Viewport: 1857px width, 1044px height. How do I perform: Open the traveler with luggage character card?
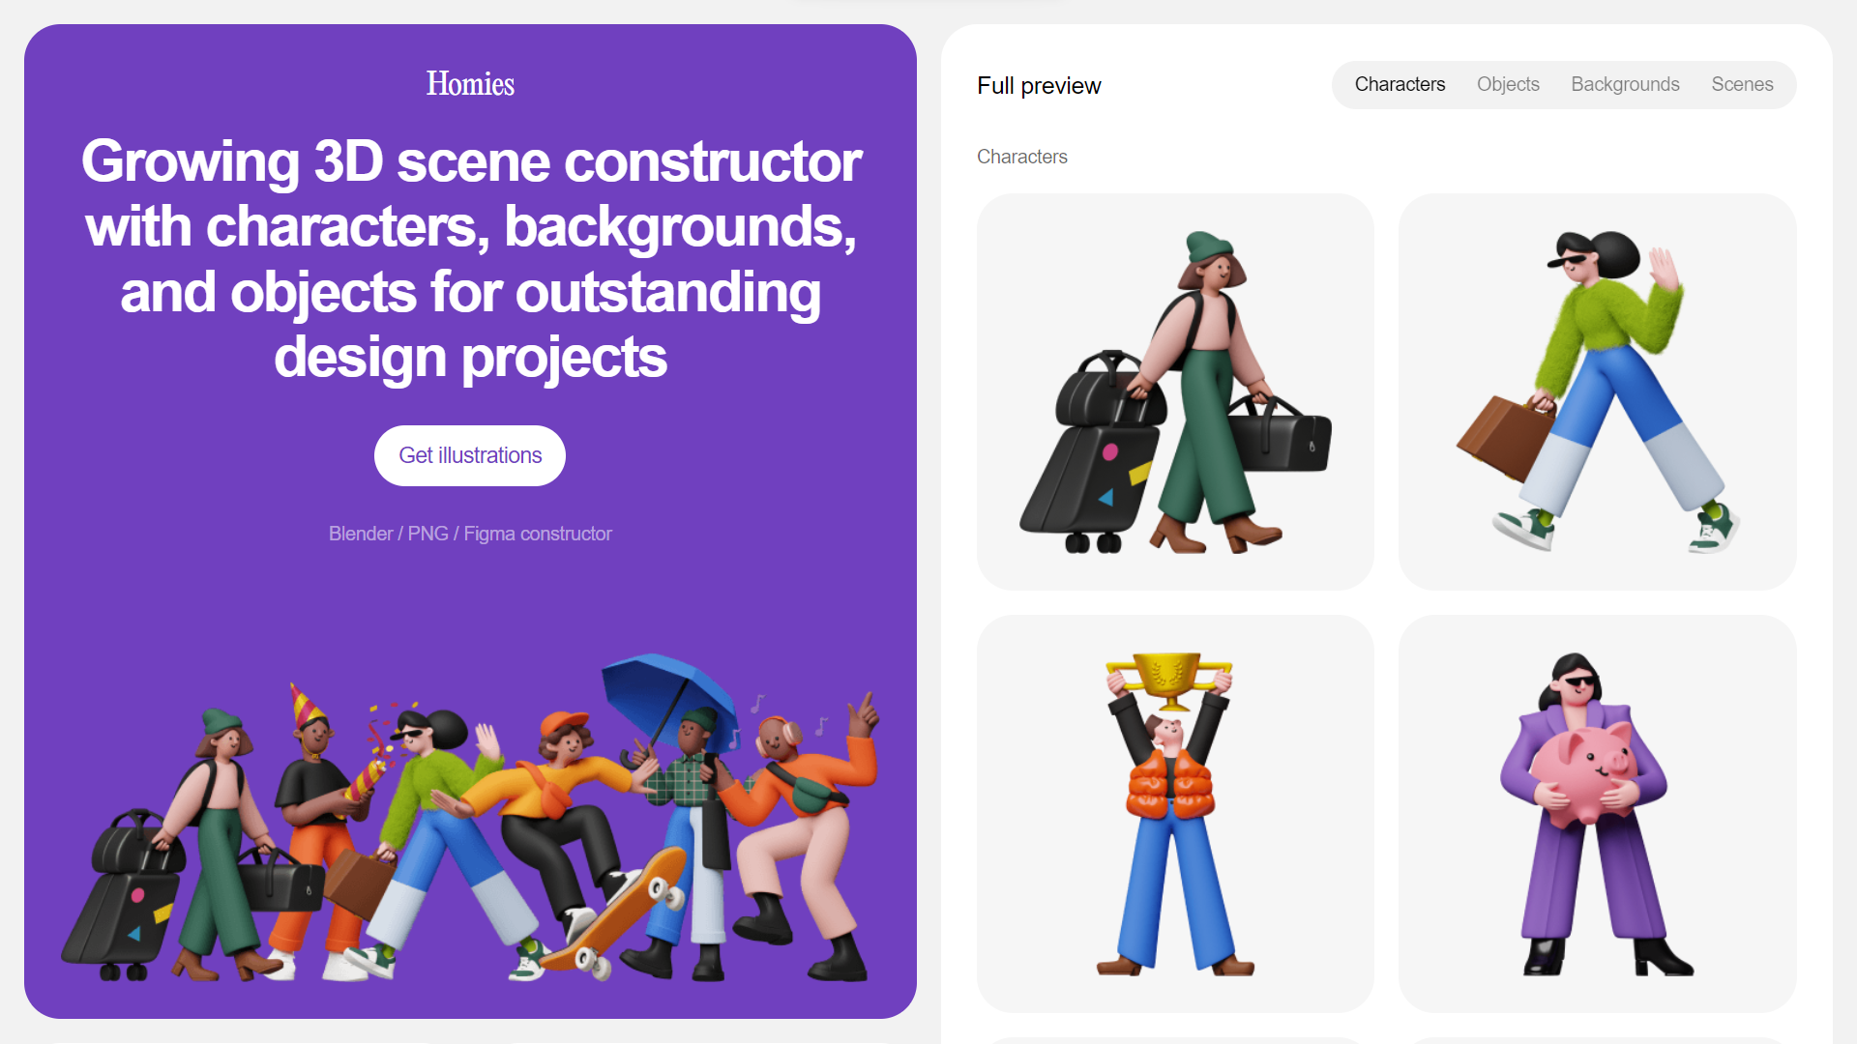(x=1175, y=391)
